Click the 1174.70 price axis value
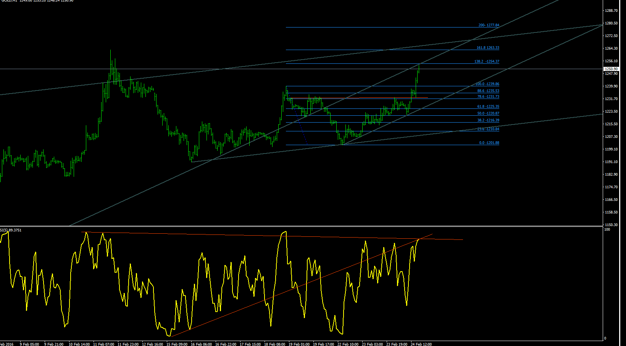The width and height of the screenshot is (626, 346). click(x=611, y=187)
